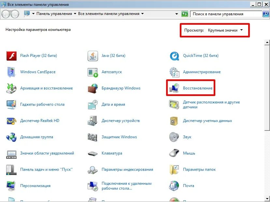Click the search magnifier button
The width and height of the screenshot is (270, 202).
266,14
